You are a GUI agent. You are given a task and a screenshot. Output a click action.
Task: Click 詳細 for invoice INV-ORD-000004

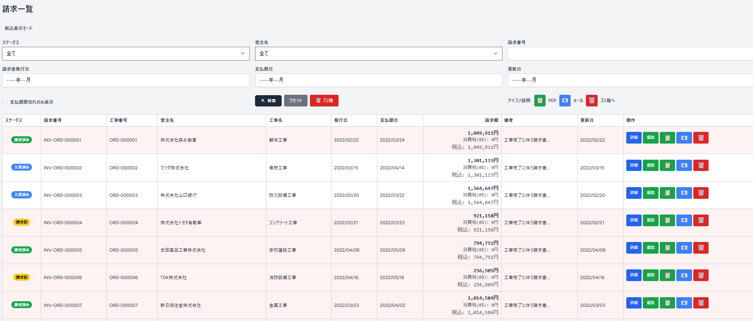click(634, 220)
